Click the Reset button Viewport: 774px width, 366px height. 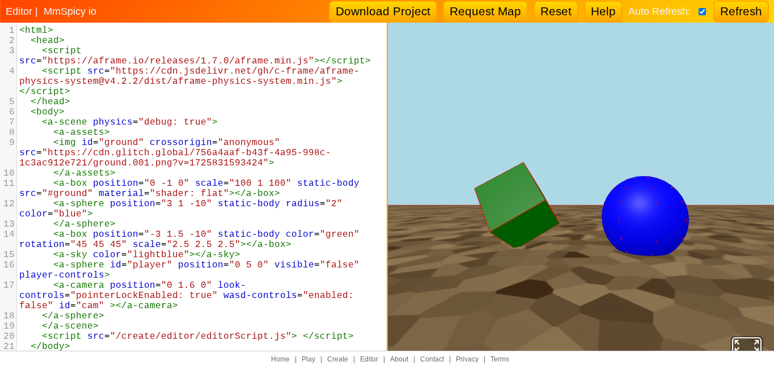coord(556,11)
